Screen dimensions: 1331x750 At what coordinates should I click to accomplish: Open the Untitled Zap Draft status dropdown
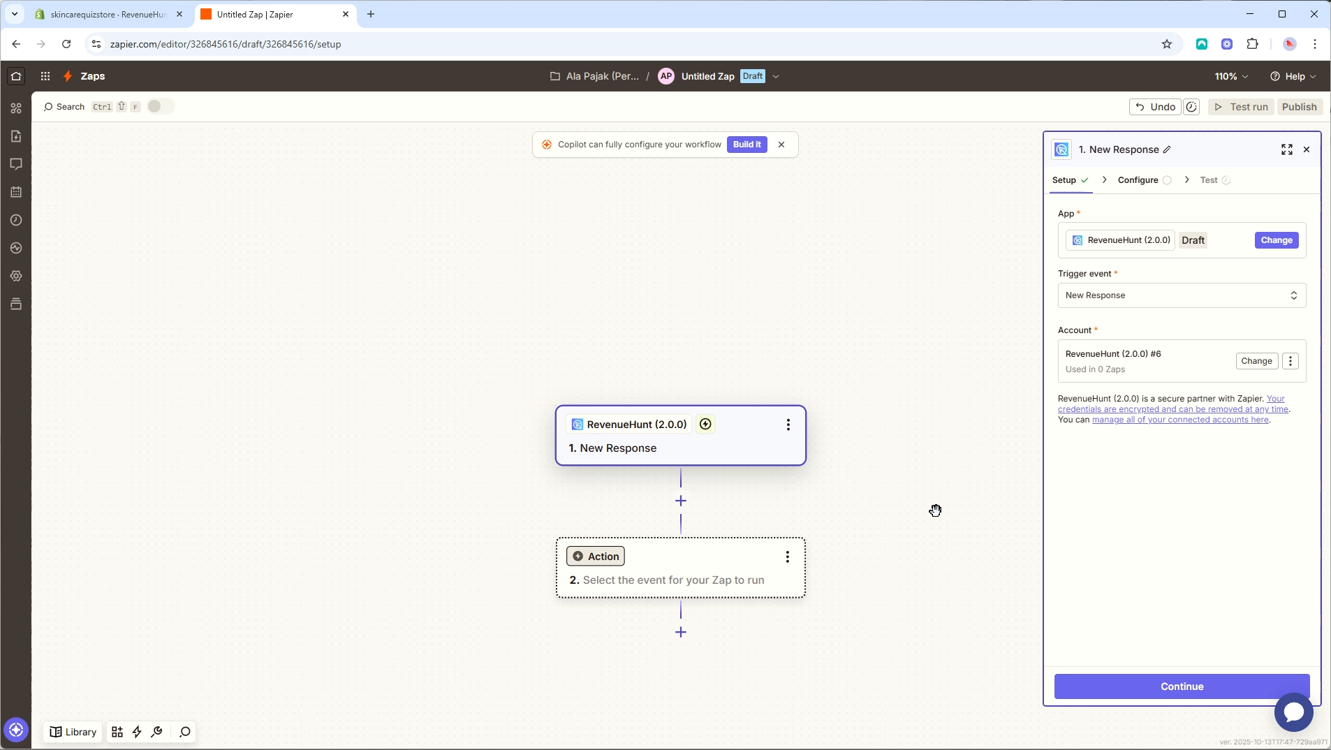point(777,76)
